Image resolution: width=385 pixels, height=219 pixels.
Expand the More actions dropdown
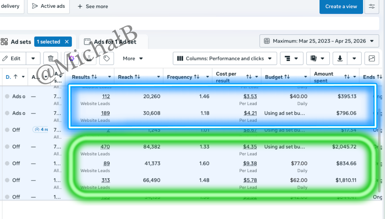[133, 58]
